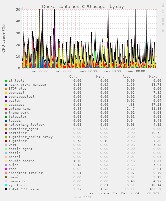
Task: Click the 'Avg:' column header
Action: (x=127, y=77)
